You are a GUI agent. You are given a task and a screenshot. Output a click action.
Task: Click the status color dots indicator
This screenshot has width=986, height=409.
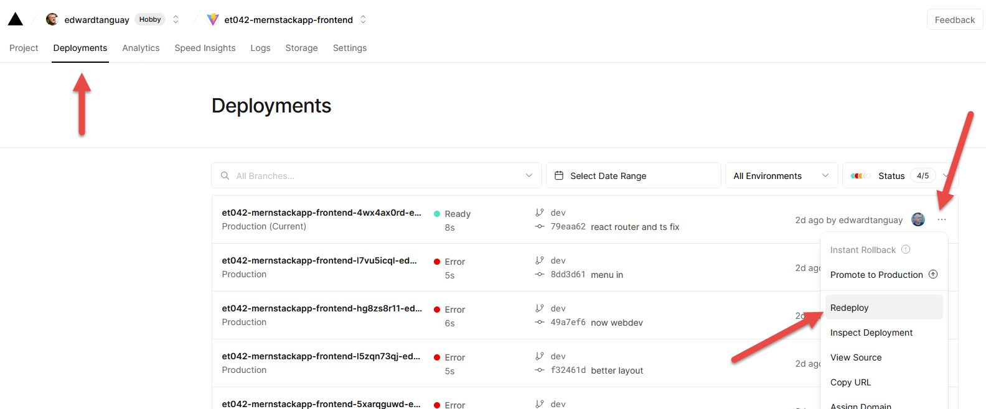860,176
